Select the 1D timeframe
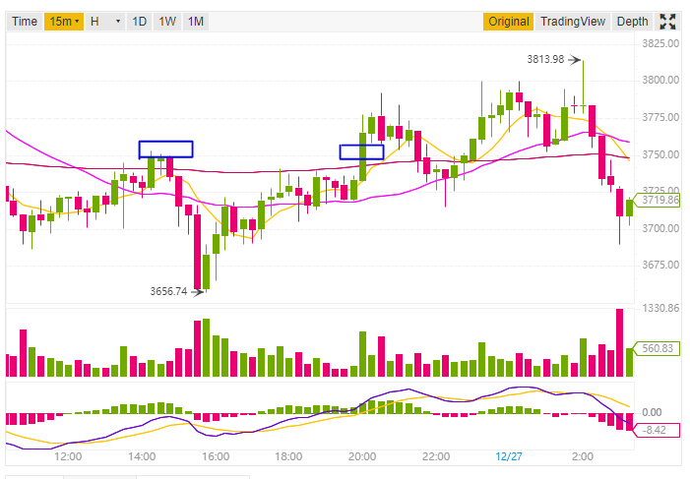690x479 pixels. coord(139,22)
